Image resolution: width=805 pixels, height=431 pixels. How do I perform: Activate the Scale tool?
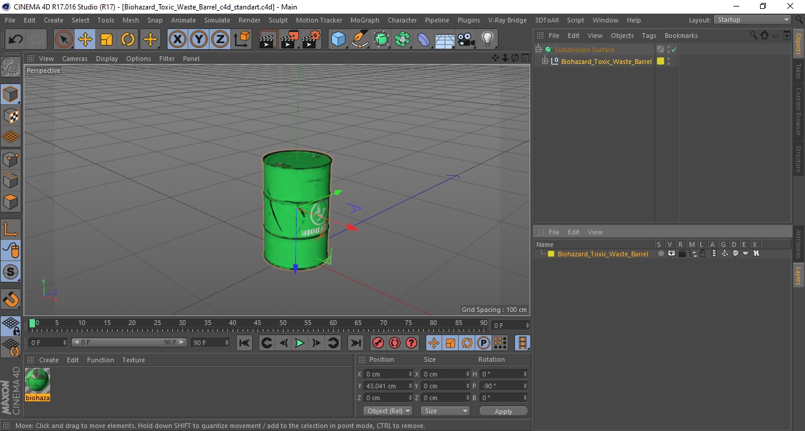pos(107,40)
